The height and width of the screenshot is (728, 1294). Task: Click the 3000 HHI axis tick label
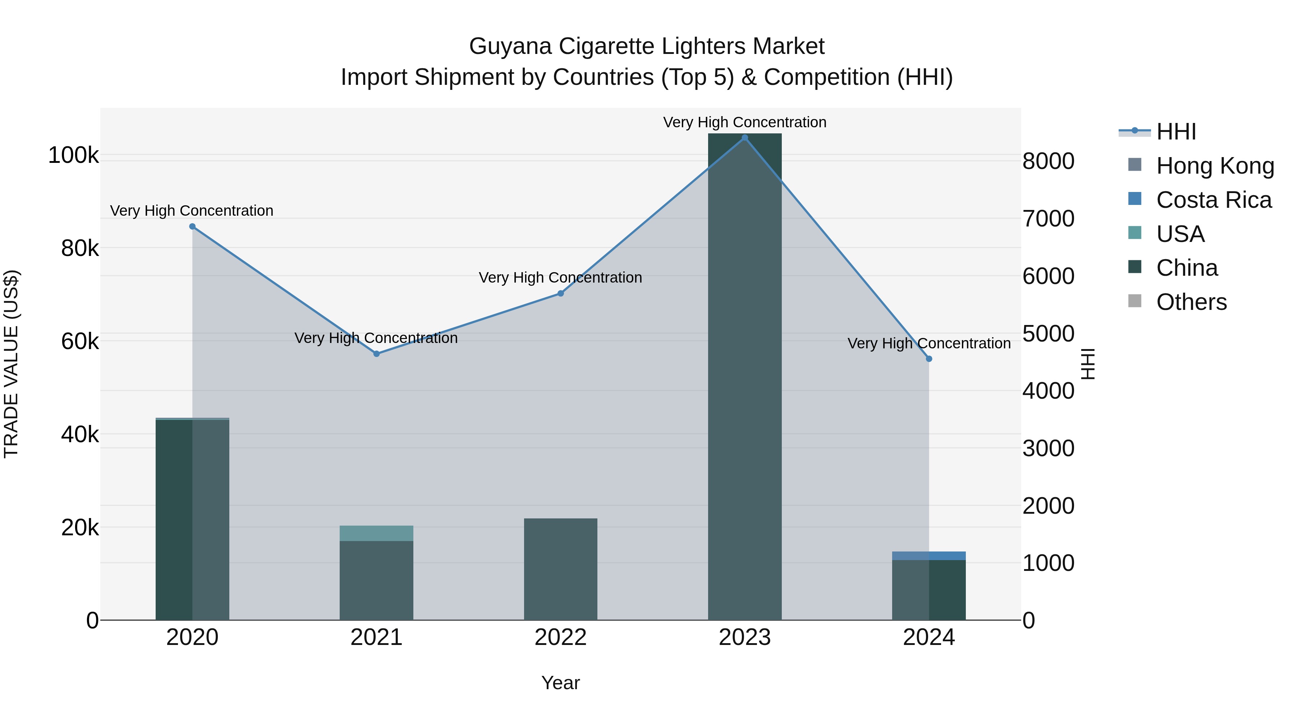pos(1049,448)
